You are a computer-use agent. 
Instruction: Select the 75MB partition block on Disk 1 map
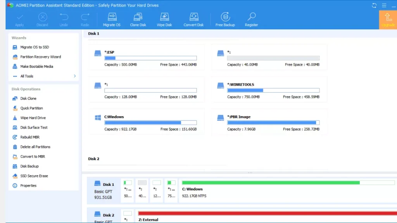coord(171,190)
